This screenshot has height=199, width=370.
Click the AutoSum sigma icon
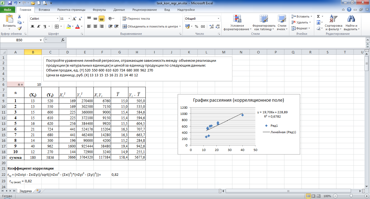click(x=319, y=16)
